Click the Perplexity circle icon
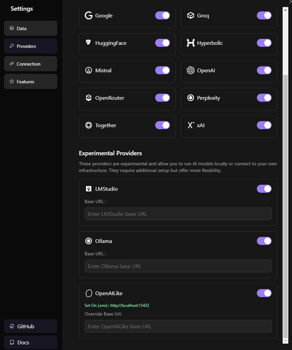Viewport: 292px width, 350px height. (191, 98)
